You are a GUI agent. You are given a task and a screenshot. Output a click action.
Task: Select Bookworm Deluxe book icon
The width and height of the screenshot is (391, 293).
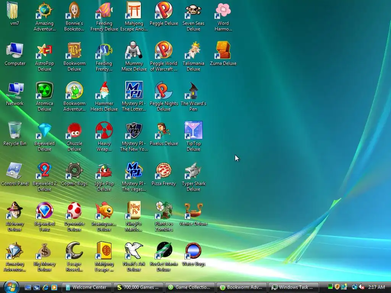[74, 50]
